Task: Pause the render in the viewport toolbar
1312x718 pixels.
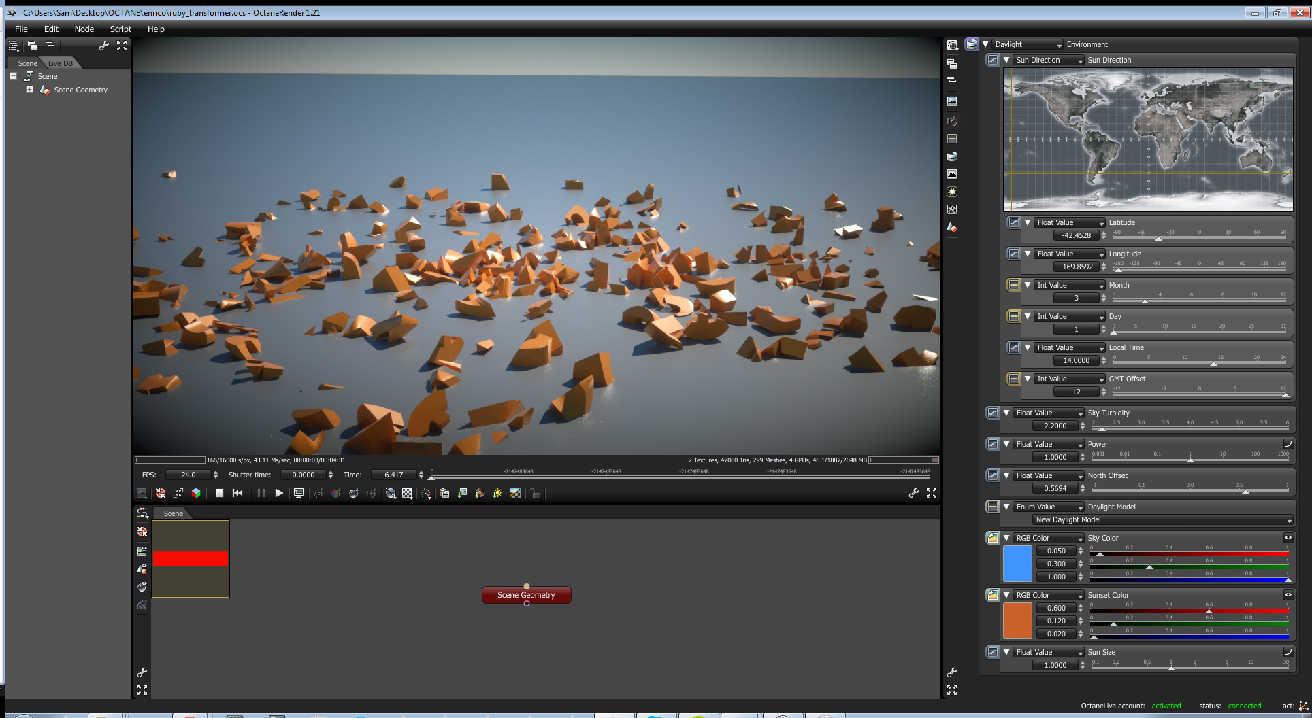Action: pos(261,493)
